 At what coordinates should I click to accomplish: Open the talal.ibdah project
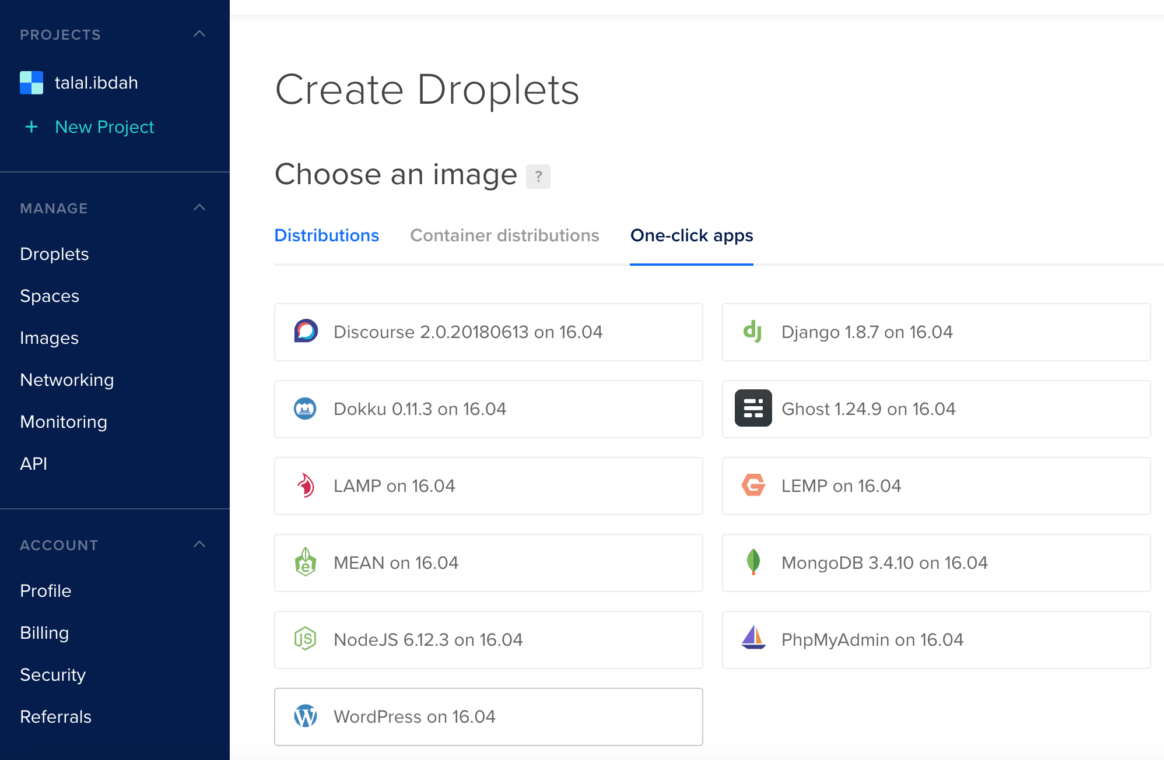click(96, 83)
